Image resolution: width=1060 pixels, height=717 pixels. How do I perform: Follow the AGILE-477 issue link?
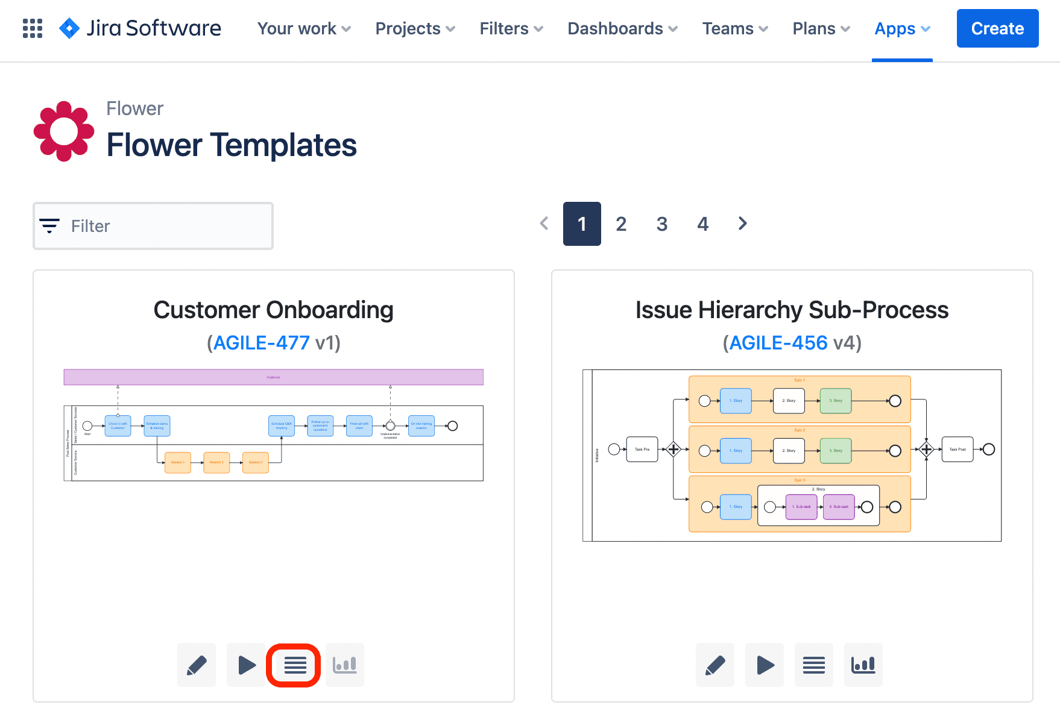(x=260, y=342)
